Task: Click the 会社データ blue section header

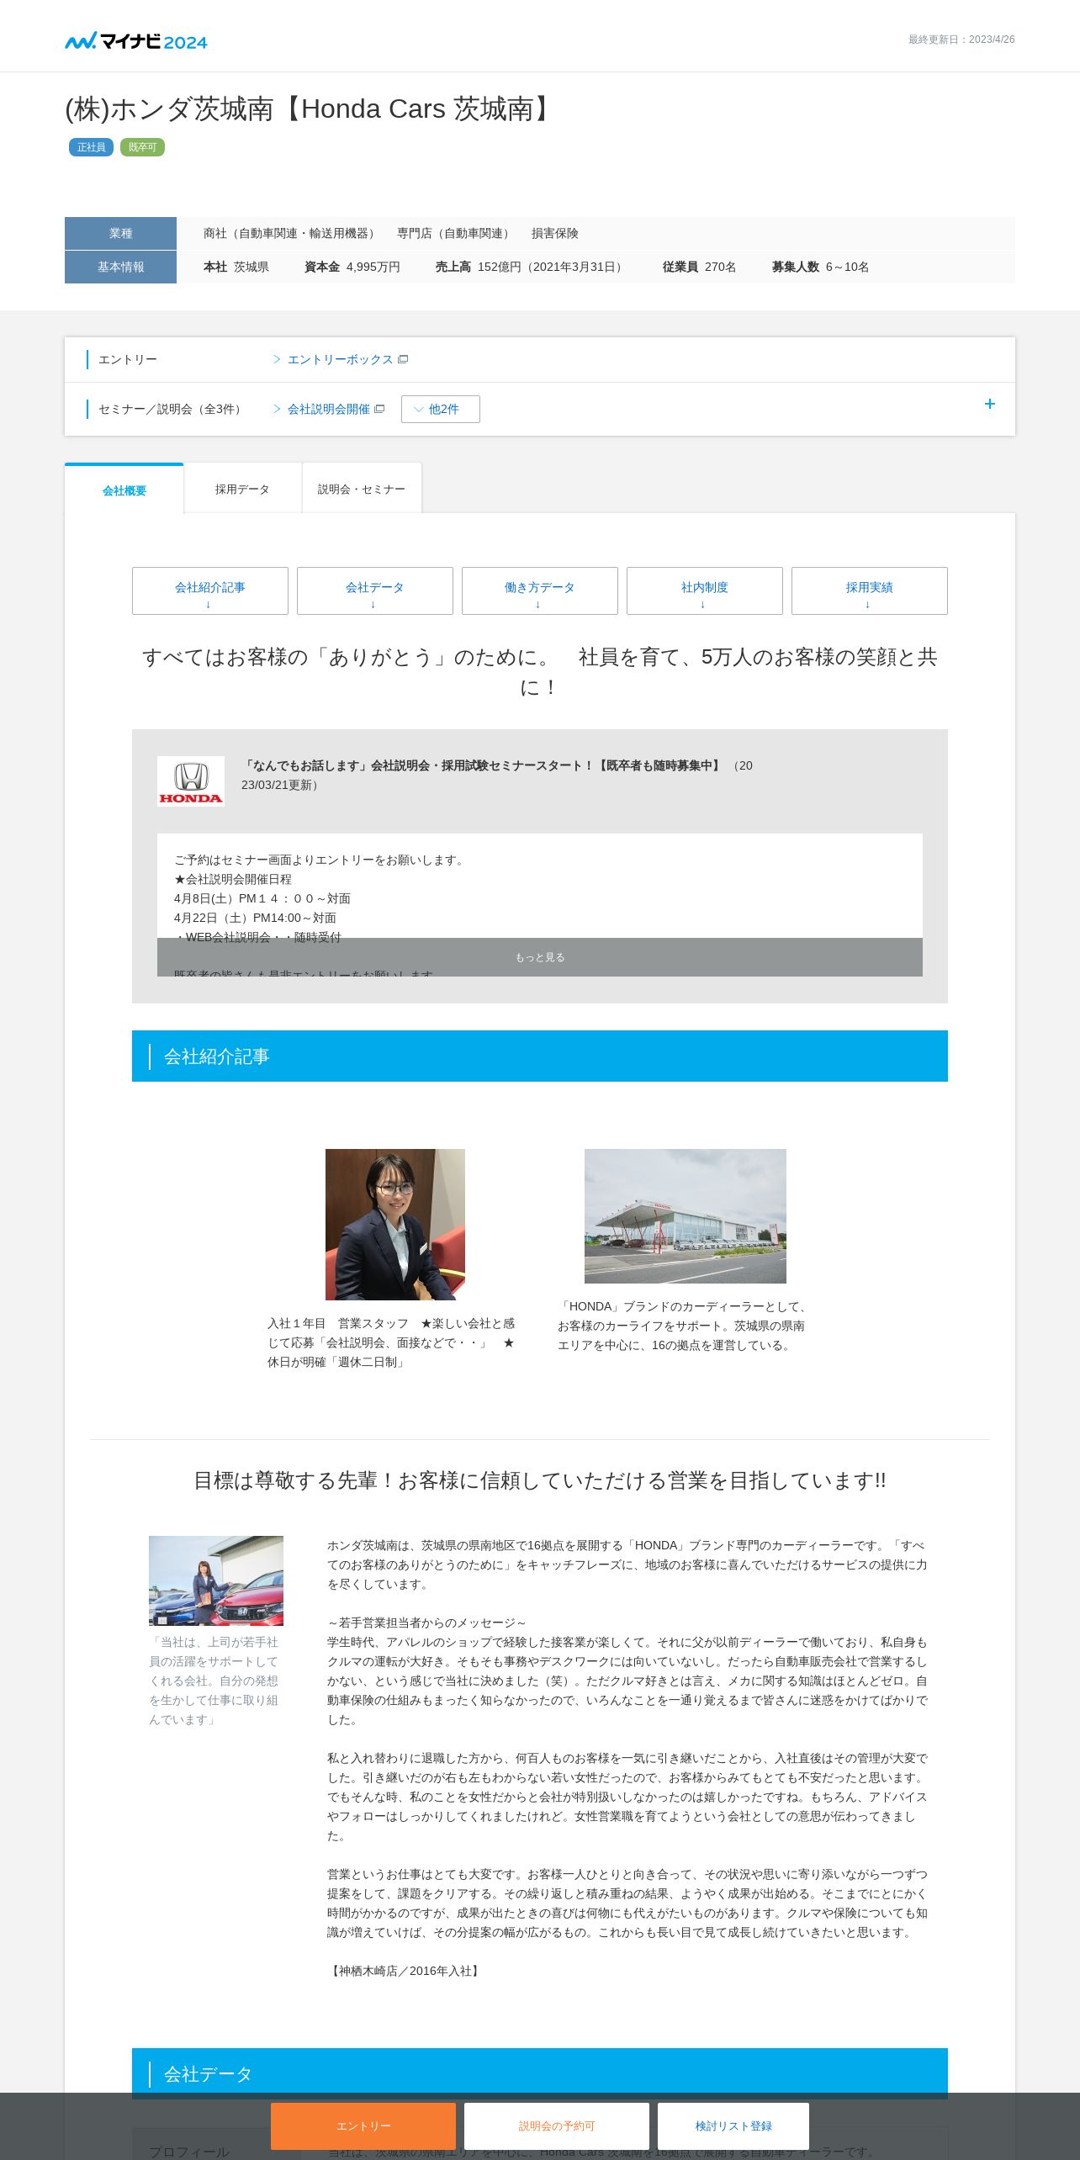Action: pos(540,2073)
